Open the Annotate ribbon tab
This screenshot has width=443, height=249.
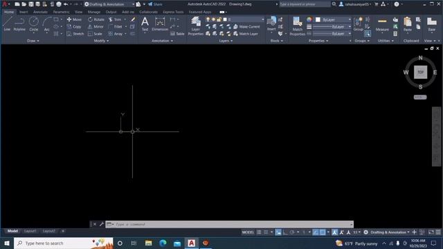(x=40, y=12)
